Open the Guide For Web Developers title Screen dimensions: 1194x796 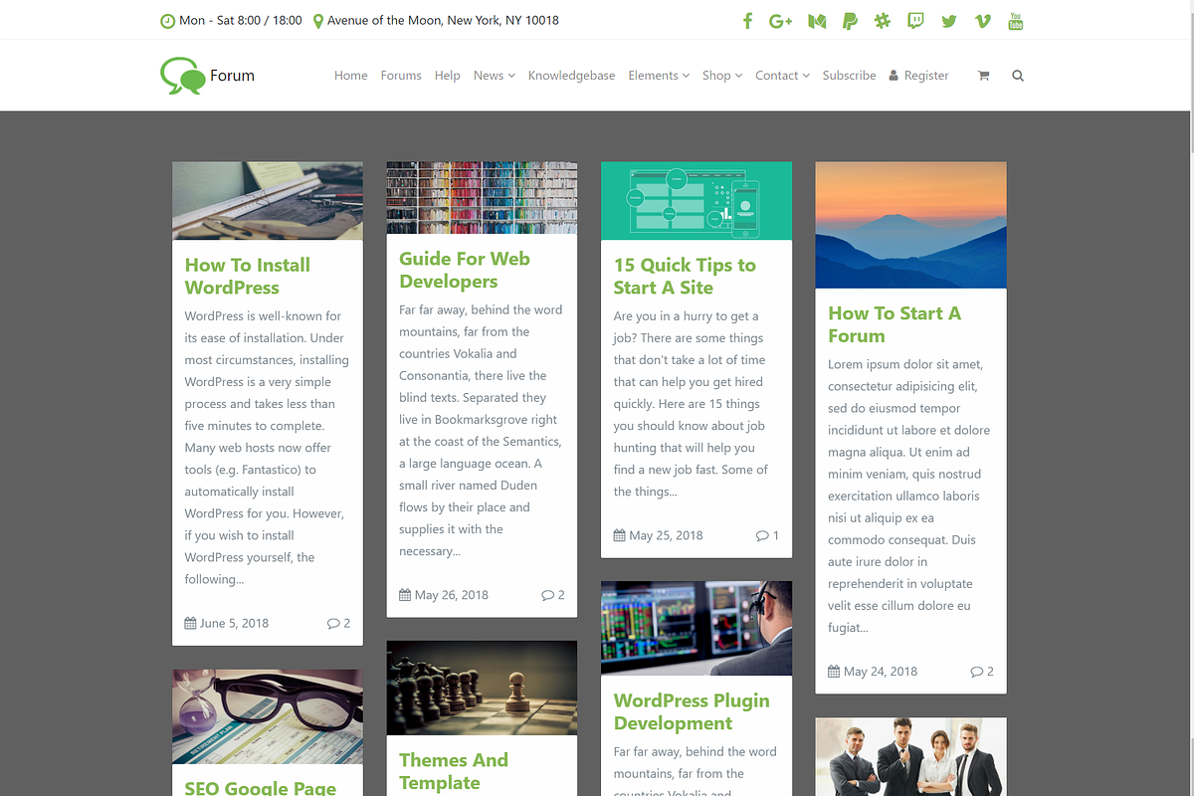click(x=465, y=270)
